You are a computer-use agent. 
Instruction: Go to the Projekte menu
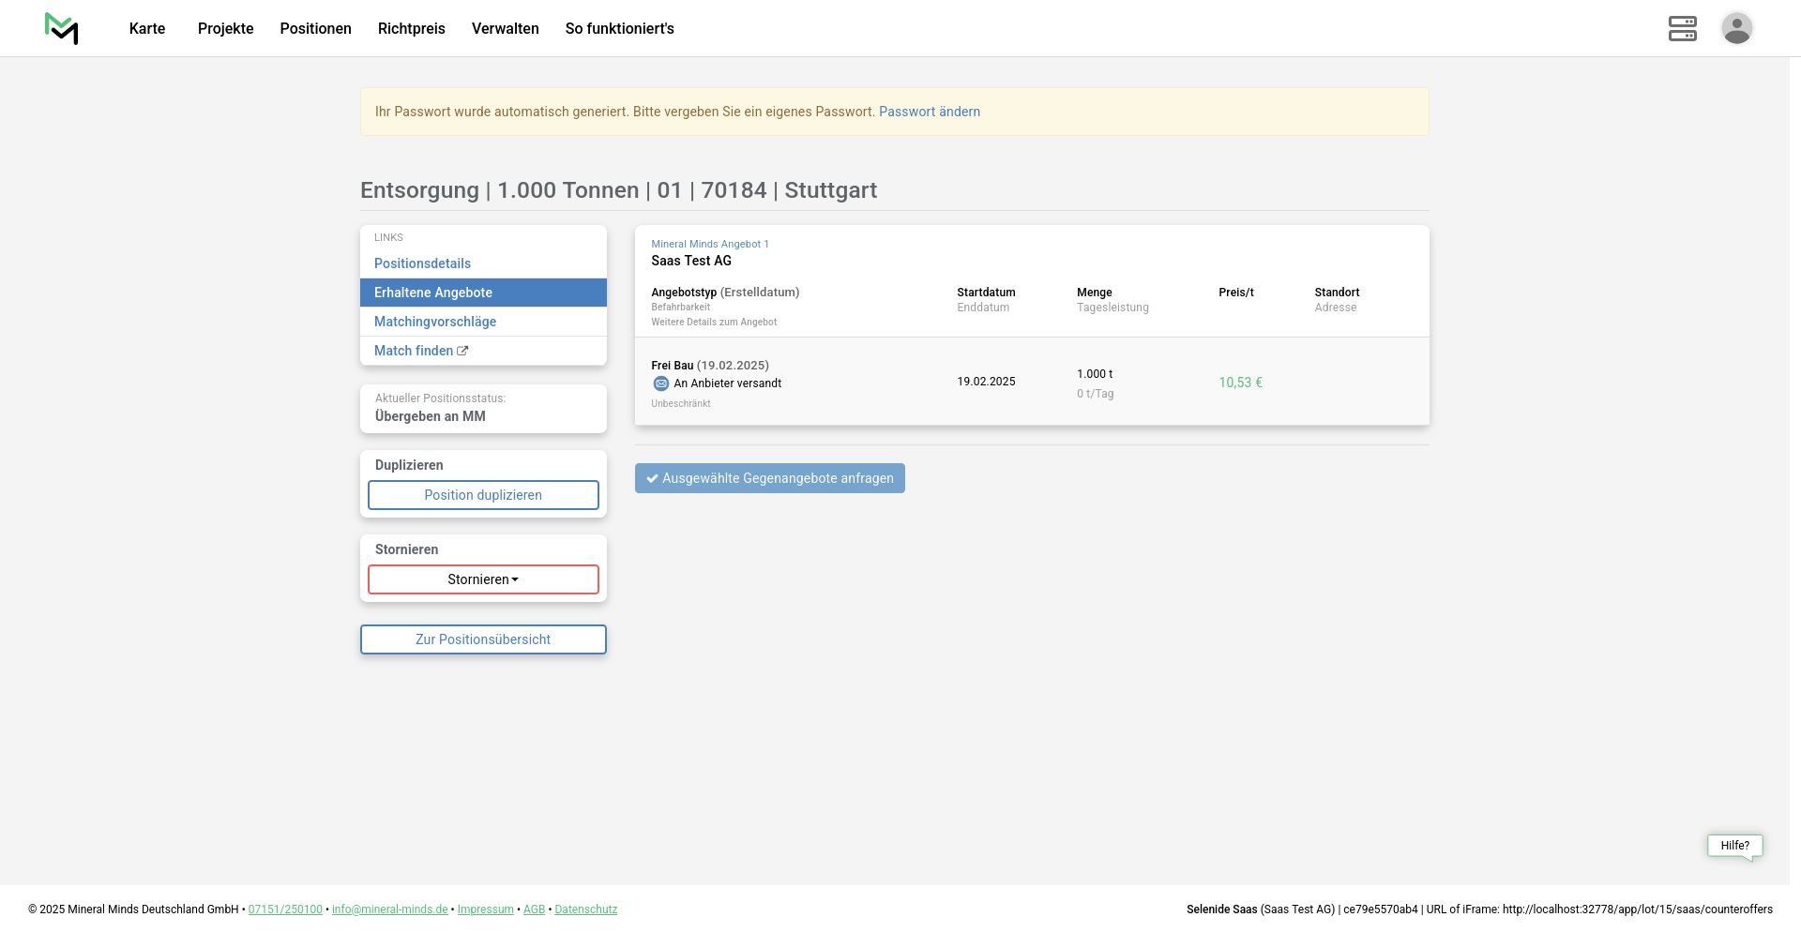tap(225, 28)
